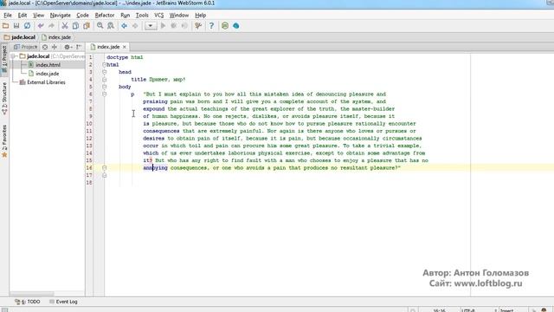Open the TODO tool window

(28, 302)
